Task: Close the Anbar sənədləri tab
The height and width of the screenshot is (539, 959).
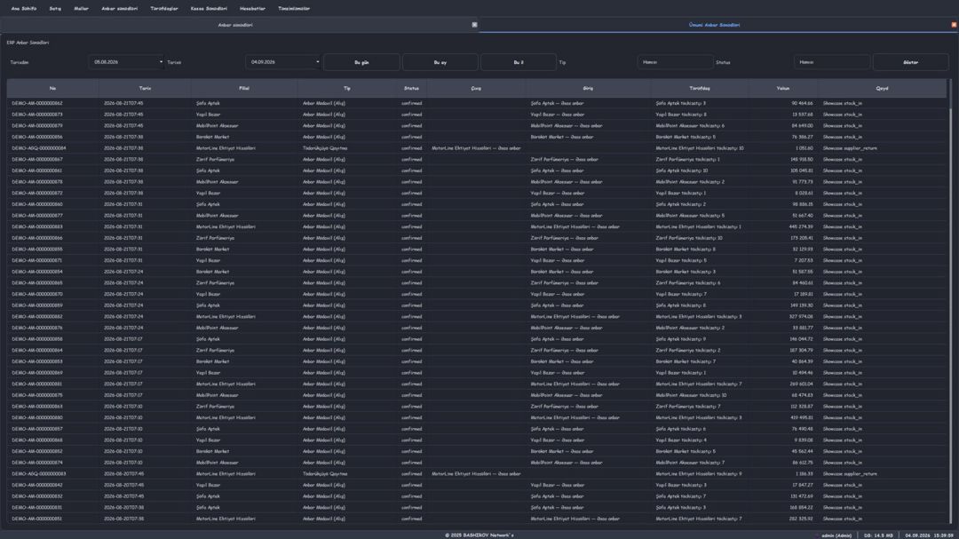Action: click(474, 25)
